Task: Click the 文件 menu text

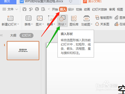Action: [10, 9]
